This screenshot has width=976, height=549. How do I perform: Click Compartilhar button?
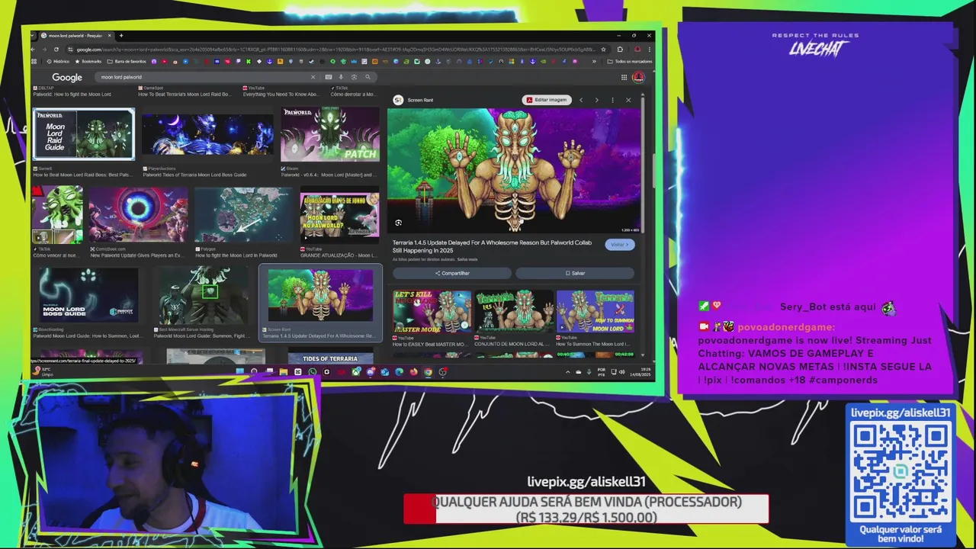[x=452, y=273]
